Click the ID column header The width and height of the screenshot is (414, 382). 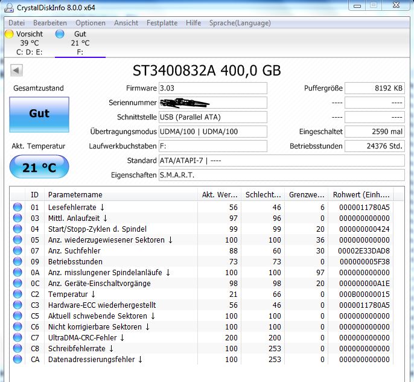tap(34, 195)
